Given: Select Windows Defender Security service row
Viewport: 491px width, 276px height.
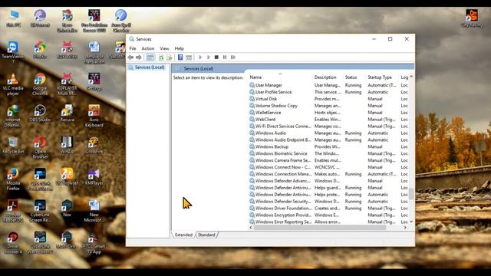Looking at the screenshot, I should pyautogui.click(x=329, y=202).
